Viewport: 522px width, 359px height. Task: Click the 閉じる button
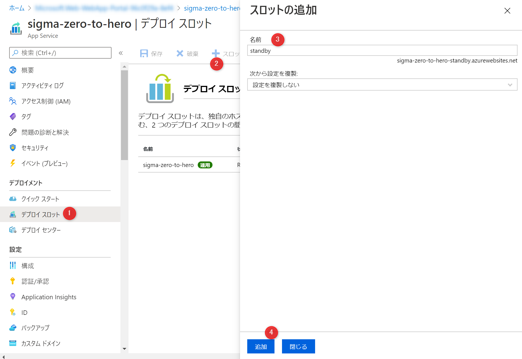pyautogui.click(x=298, y=346)
